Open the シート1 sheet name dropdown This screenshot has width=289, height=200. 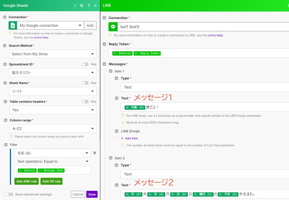tap(53, 91)
